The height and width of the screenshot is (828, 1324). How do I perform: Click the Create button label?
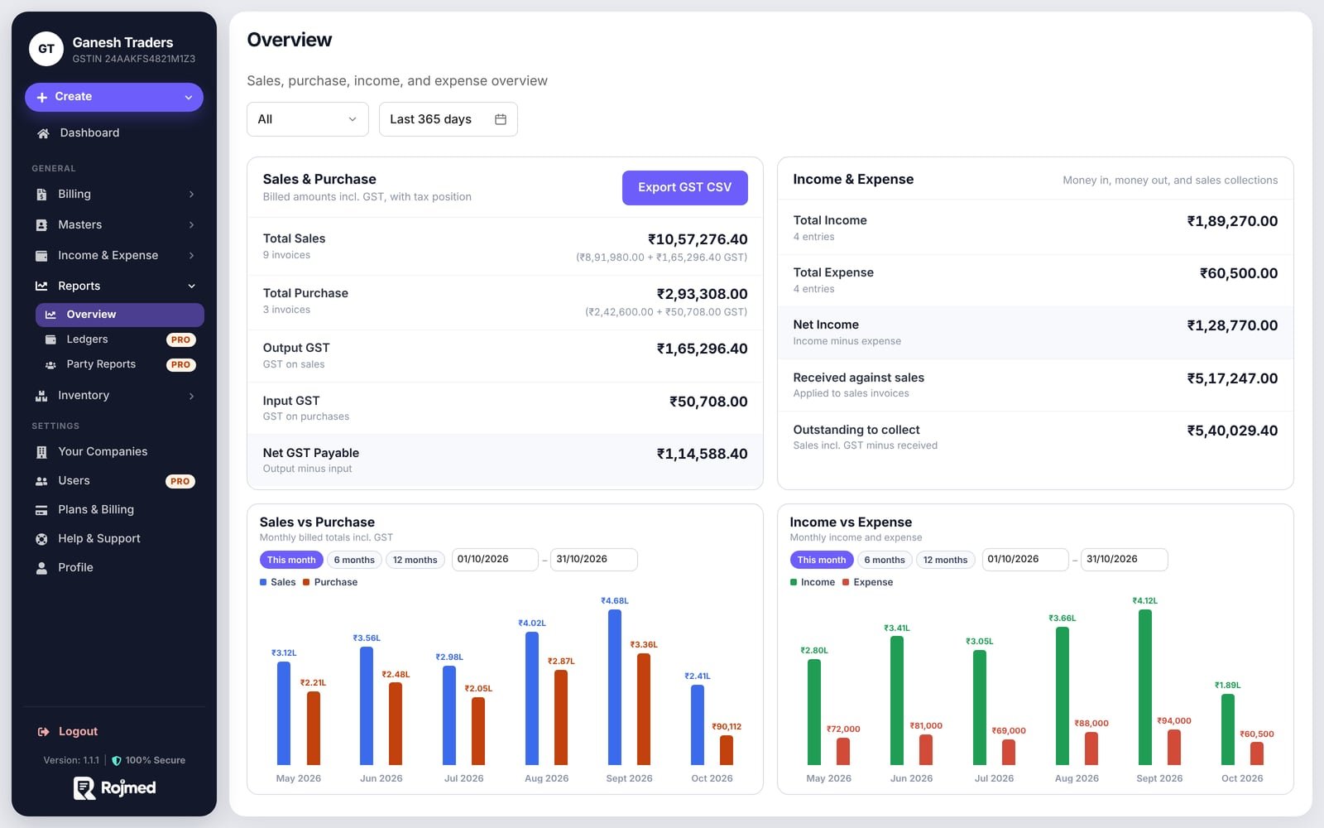[74, 97]
